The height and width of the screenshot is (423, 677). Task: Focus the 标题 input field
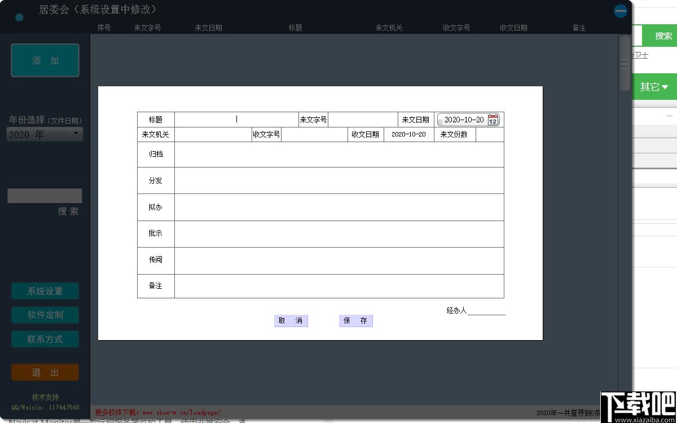point(236,120)
